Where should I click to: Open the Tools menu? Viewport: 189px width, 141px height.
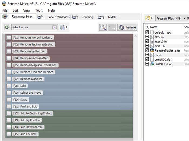click(x=39, y=10)
